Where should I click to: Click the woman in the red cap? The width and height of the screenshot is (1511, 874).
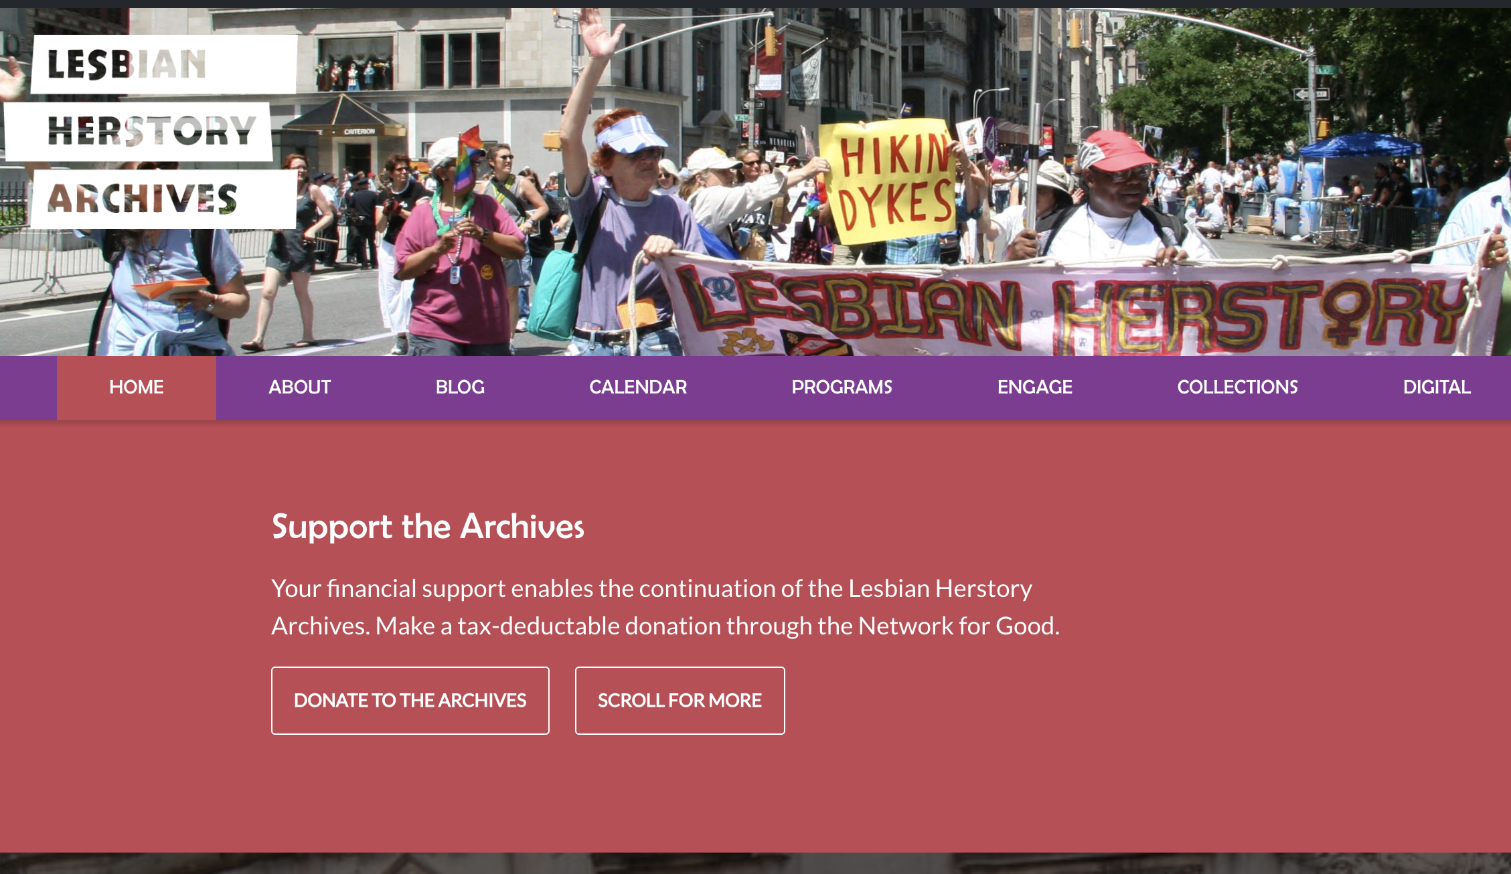tap(1115, 201)
